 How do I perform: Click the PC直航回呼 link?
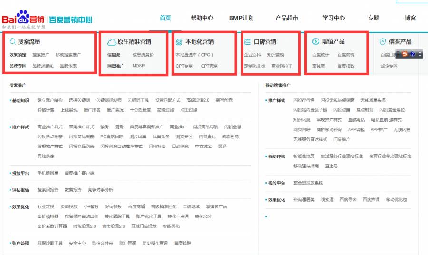coord(112,137)
